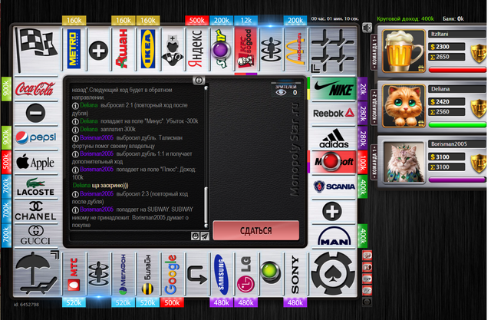Select the Lacoste property cell
Viewport: 491px width, 320px height.
tap(36, 187)
